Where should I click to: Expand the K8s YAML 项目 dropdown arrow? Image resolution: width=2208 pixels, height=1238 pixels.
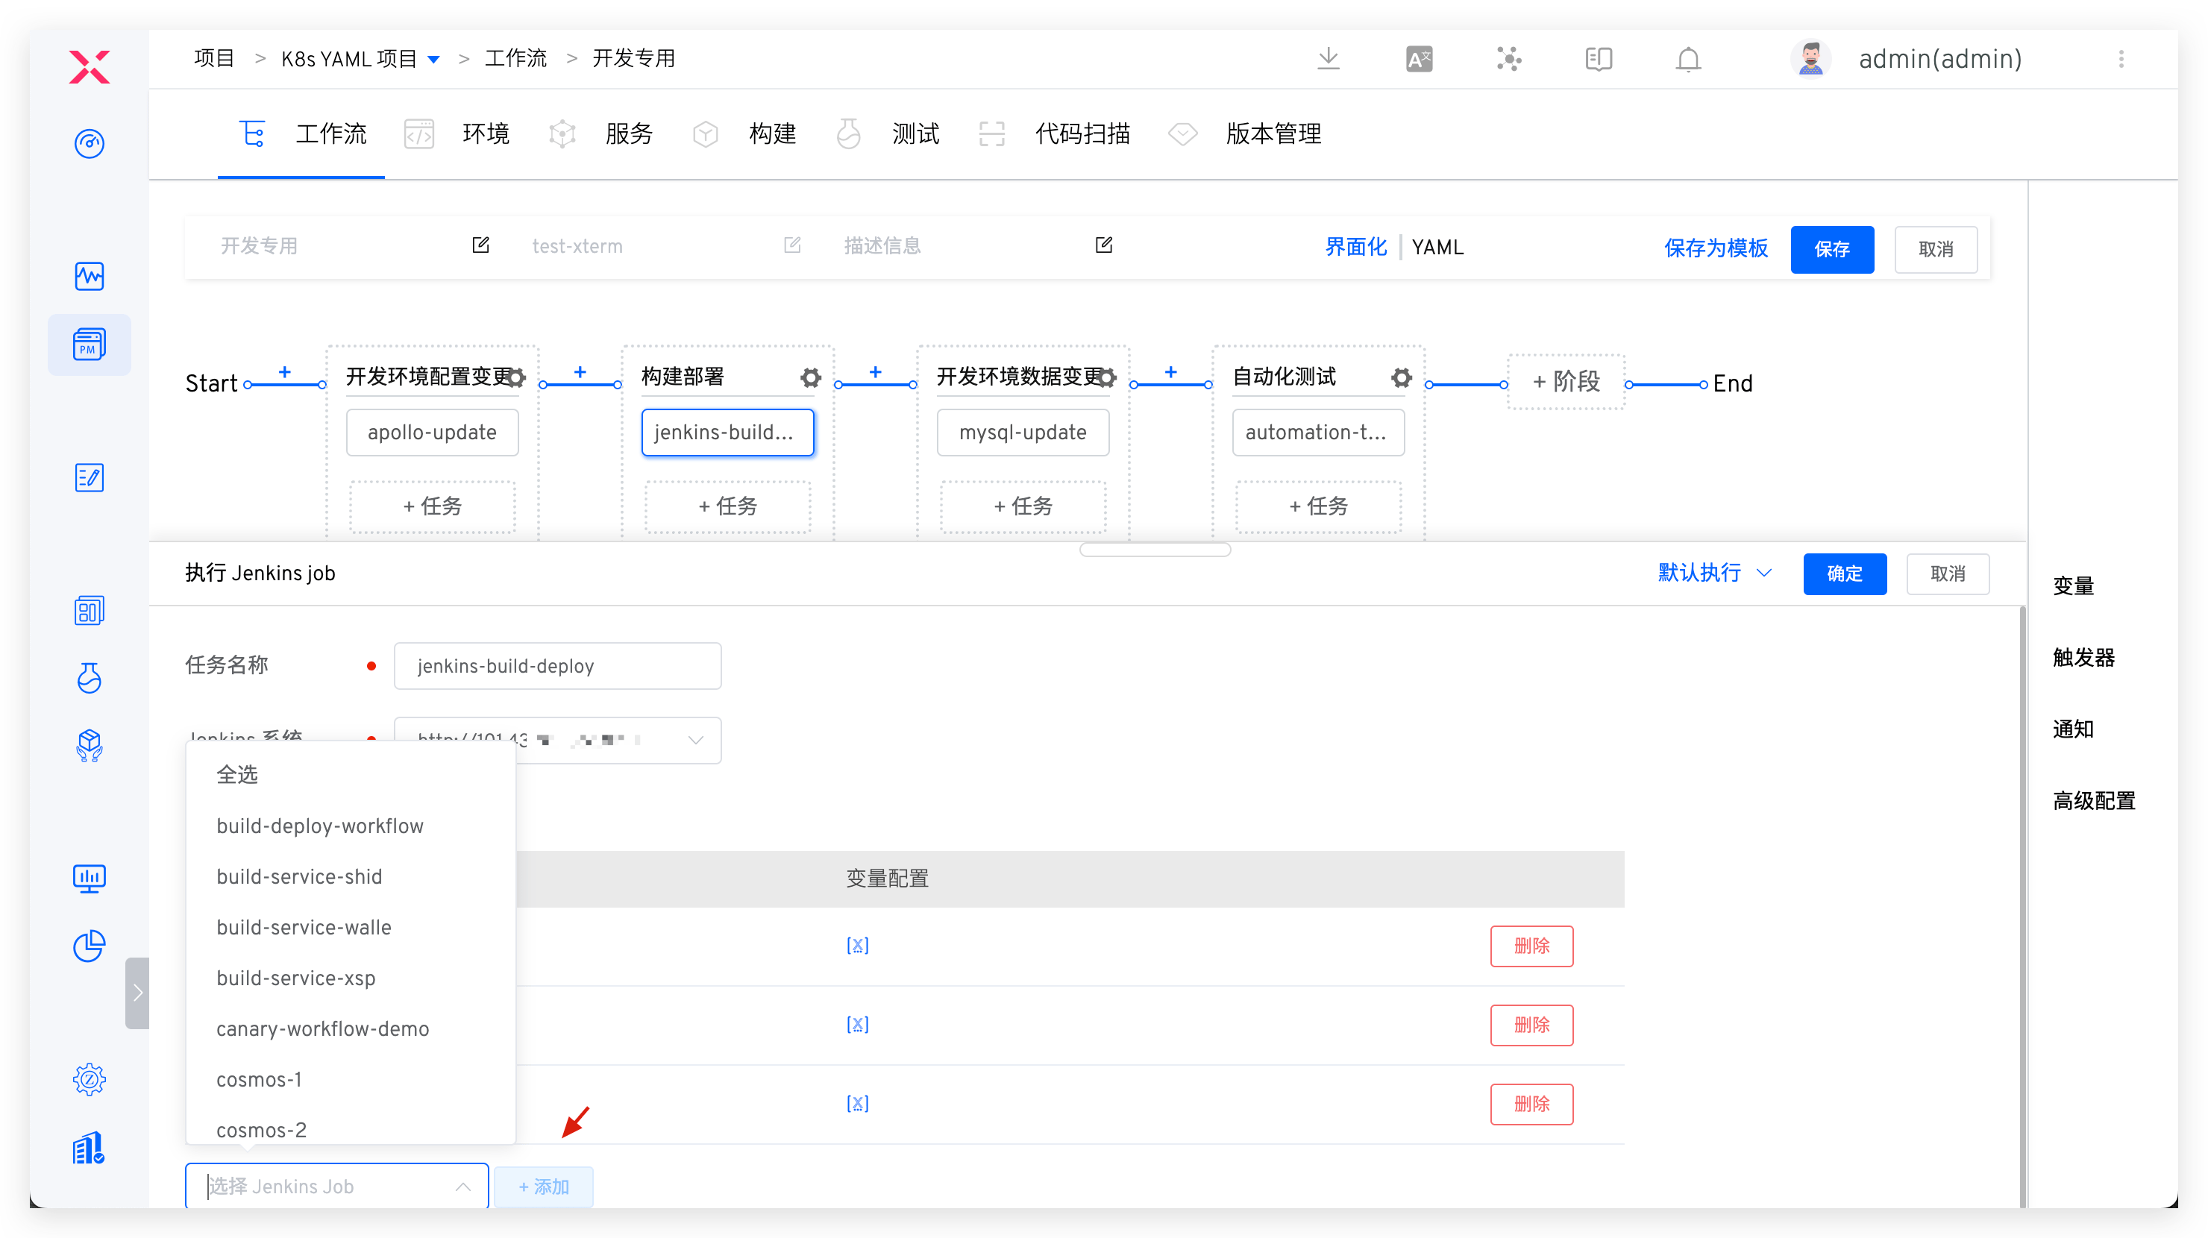(433, 59)
